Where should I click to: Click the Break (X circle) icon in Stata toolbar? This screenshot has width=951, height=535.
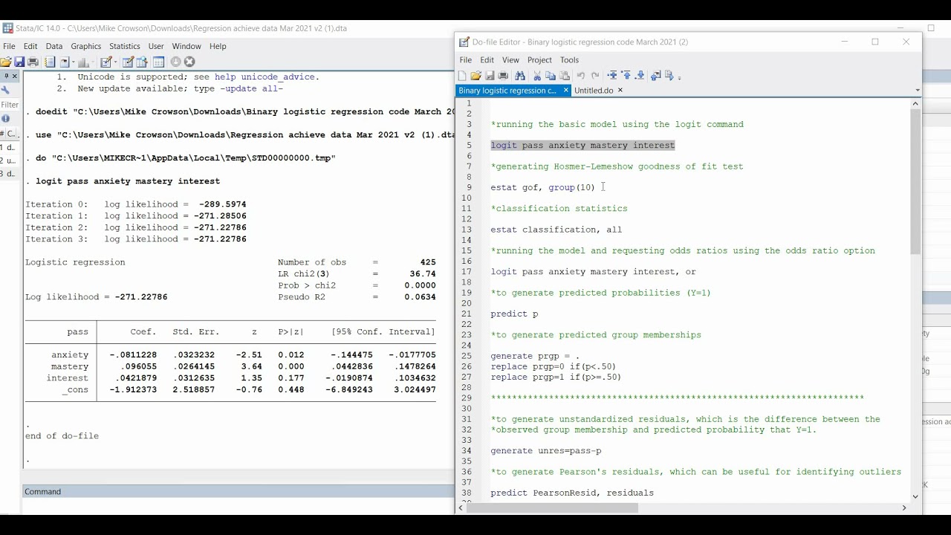tap(189, 62)
